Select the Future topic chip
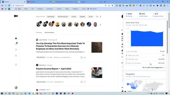The height and width of the screenshot is (95, 170). pos(91,17)
